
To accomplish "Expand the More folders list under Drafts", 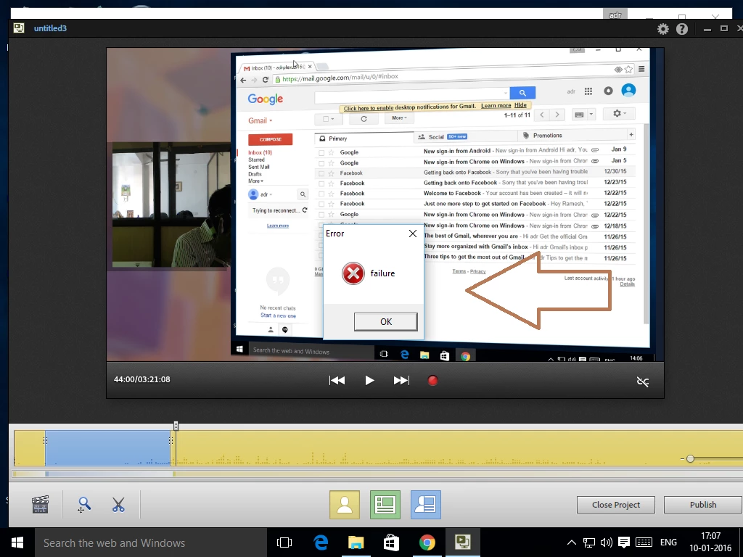I will click(255, 181).
